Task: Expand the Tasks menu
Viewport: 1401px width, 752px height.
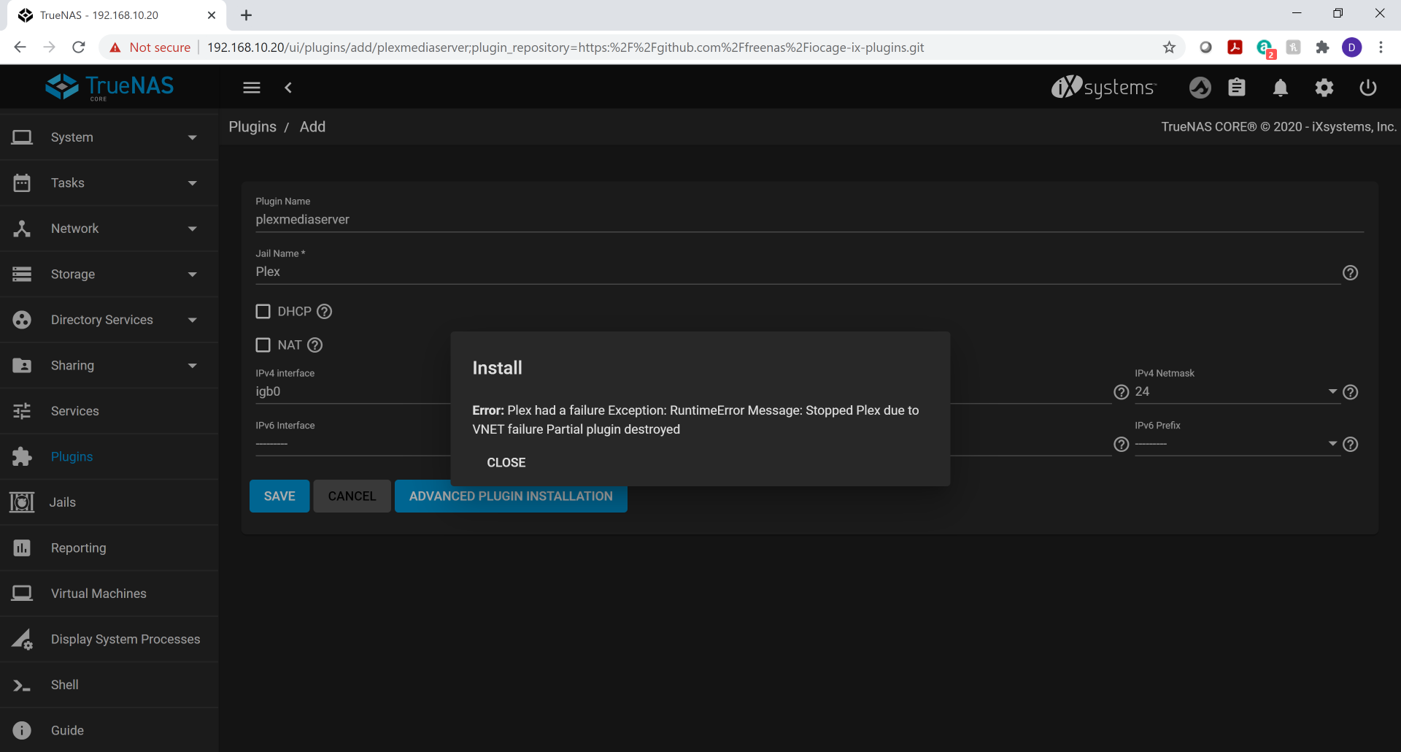Action: pyautogui.click(x=109, y=183)
